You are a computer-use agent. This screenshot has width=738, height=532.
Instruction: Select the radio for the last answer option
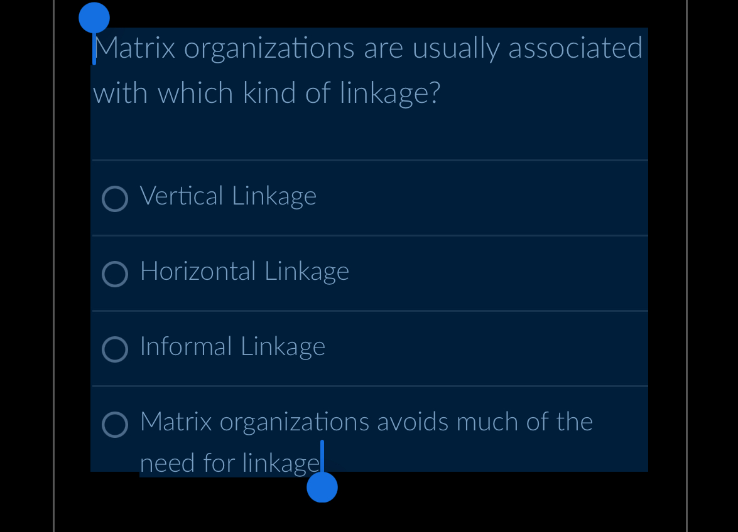coord(114,425)
